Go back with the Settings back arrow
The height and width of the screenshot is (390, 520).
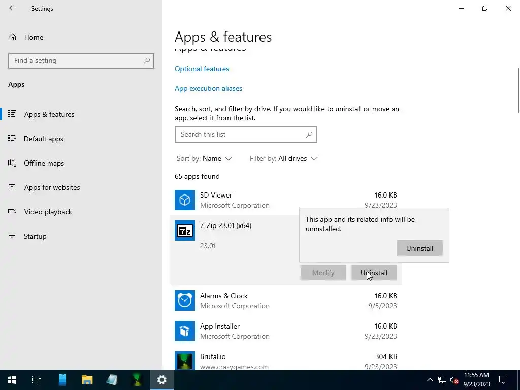(x=12, y=8)
